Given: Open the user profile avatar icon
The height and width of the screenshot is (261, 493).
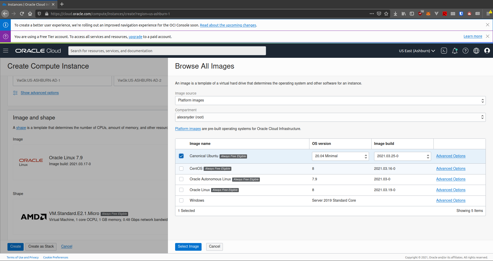Looking at the screenshot, I should [x=487, y=51].
